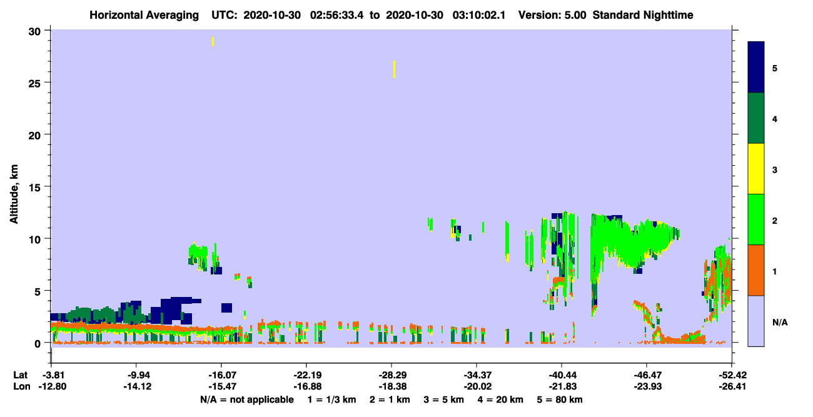The image size is (813, 417).
Task: Click the bright green color bar segment labeled 2
Action: pos(756,219)
